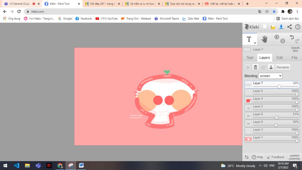
Task: Expand tool options arrow under Text tool
Action: point(255,43)
